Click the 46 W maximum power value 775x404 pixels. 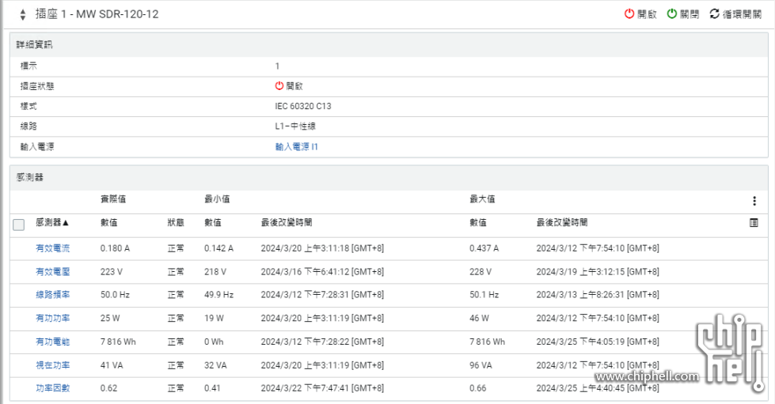click(x=480, y=318)
